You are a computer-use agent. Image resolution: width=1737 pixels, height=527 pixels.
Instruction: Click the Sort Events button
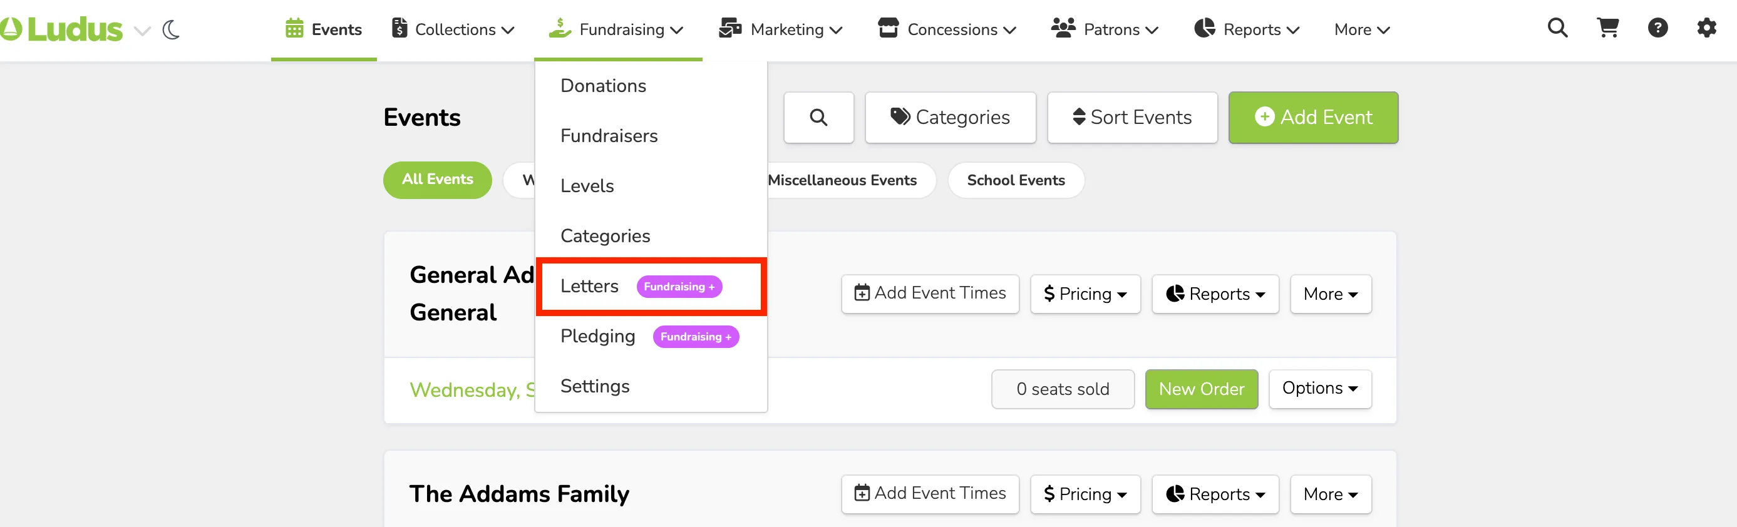pyautogui.click(x=1132, y=117)
